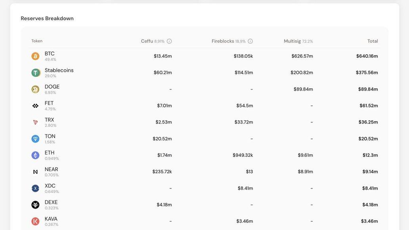Click BTC Ceffu value $13.45m

[x=163, y=56]
